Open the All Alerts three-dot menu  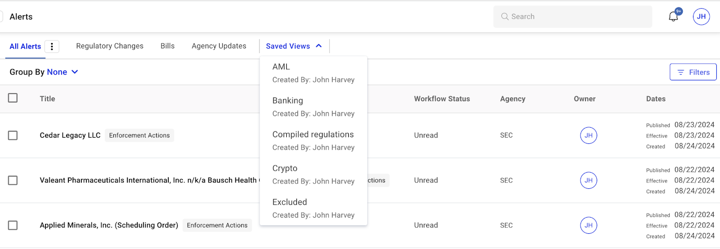pos(52,46)
